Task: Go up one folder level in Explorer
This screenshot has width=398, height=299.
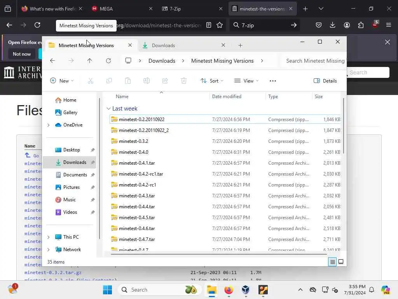Action: click(90, 61)
